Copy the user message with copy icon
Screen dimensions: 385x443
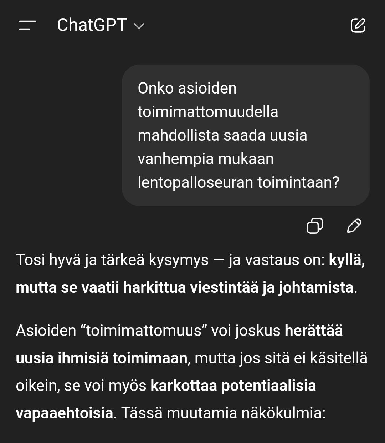315,226
